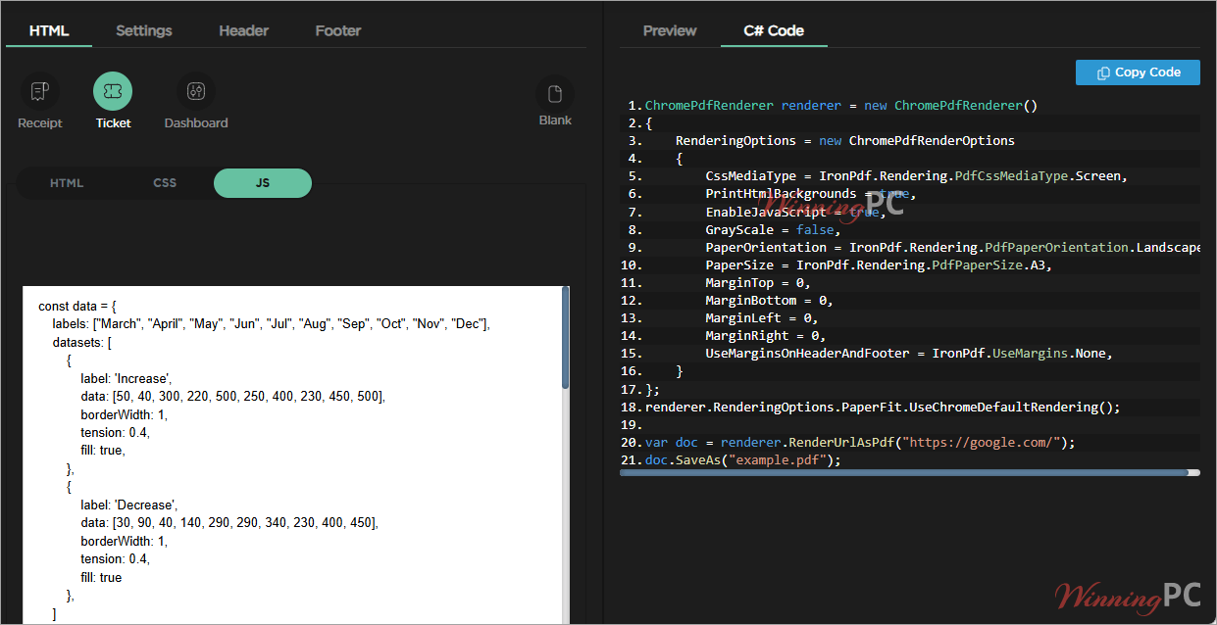Click the JS editor vertical scrollbar
The image size is (1217, 625).
tap(565, 339)
